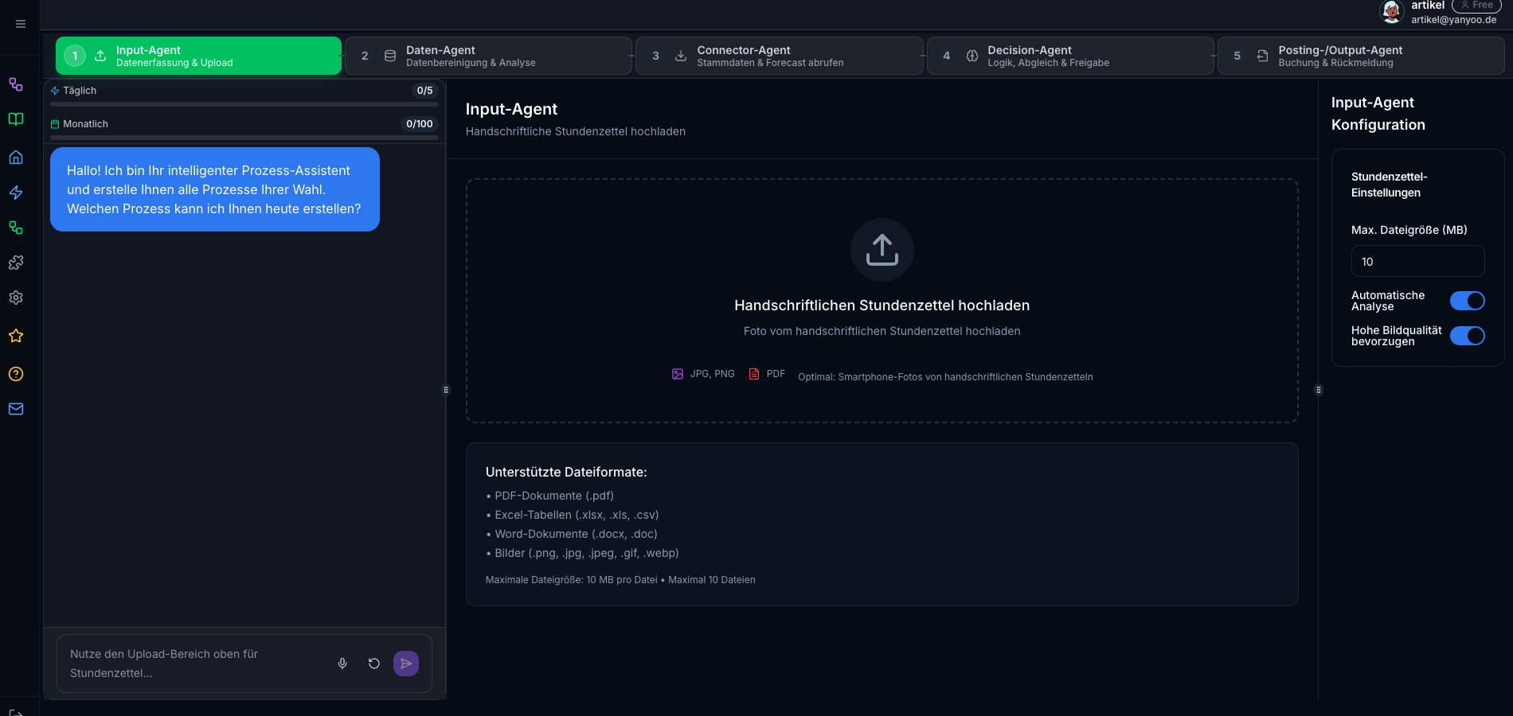Activate the microphone icon in chat bar
This screenshot has width=1513, height=716.
click(342, 663)
